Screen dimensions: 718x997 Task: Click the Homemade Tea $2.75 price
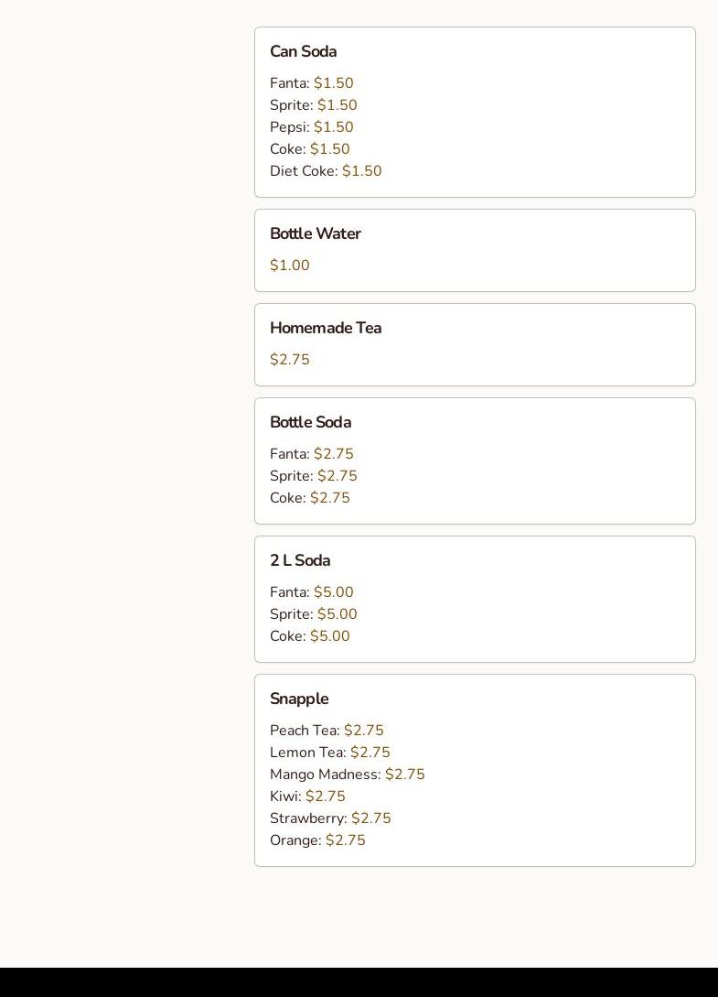(290, 360)
